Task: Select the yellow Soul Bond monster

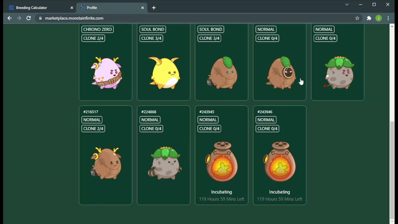Action: pos(164,73)
